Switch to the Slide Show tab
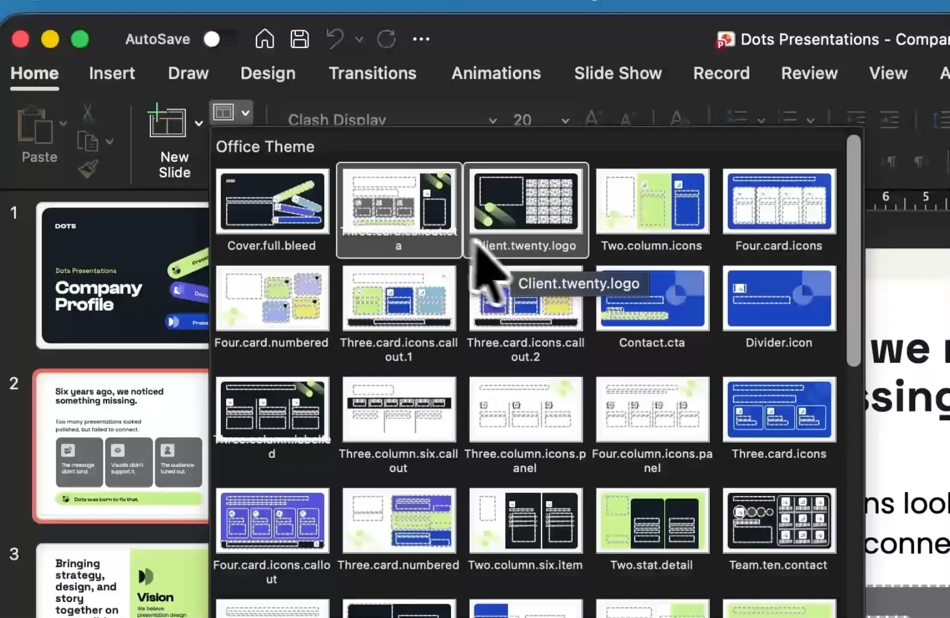 618,73
